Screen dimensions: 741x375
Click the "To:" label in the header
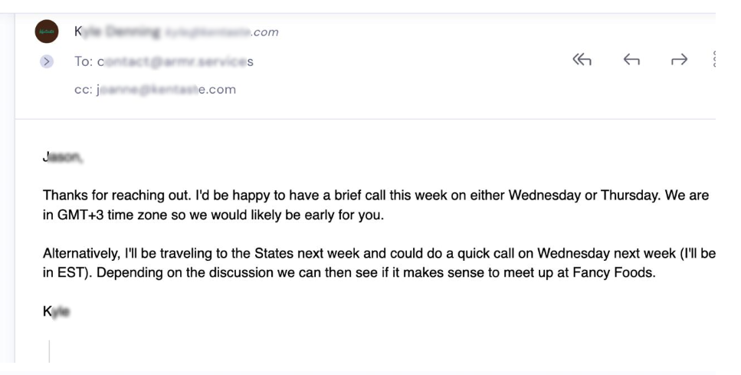pos(84,61)
